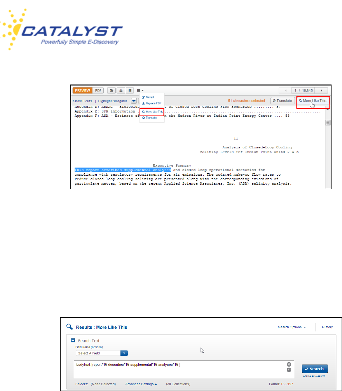
Task: Open the hamburger actions menu dropdown
Action: [140, 90]
